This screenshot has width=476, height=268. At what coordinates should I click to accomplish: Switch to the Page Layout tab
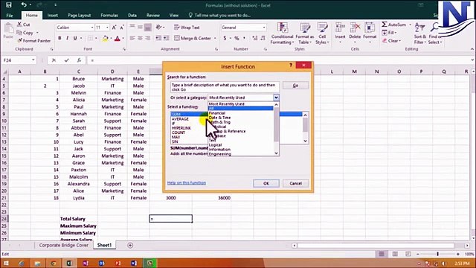[80, 15]
